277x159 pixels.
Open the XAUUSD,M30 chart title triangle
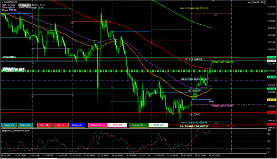tap(3, 2)
